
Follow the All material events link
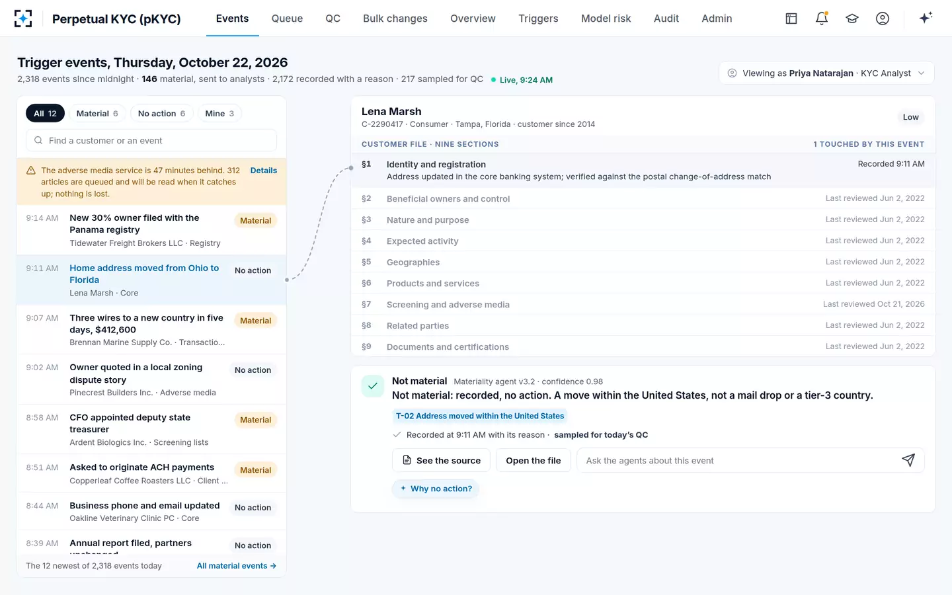point(237,566)
